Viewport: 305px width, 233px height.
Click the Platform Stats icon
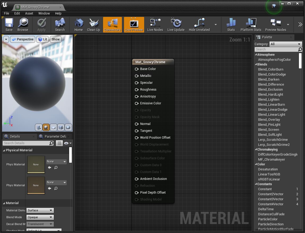tap(251, 25)
